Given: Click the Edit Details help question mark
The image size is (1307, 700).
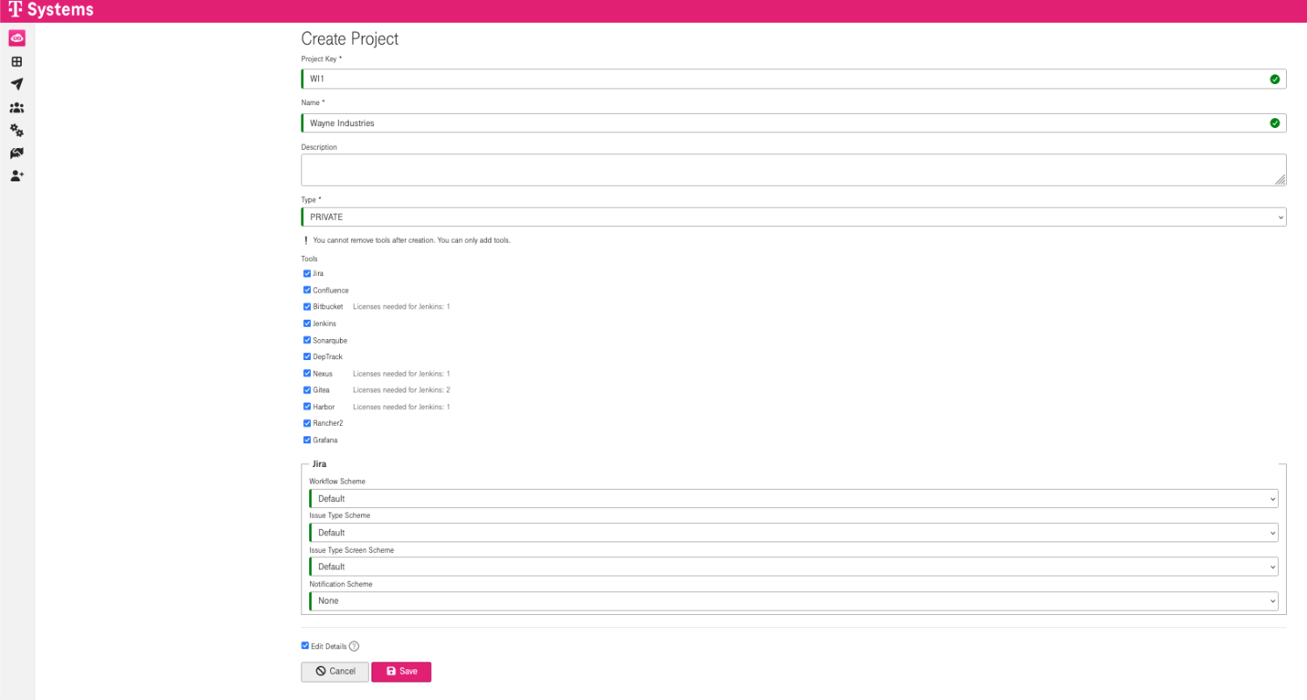Looking at the screenshot, I should tap(354, 647).
